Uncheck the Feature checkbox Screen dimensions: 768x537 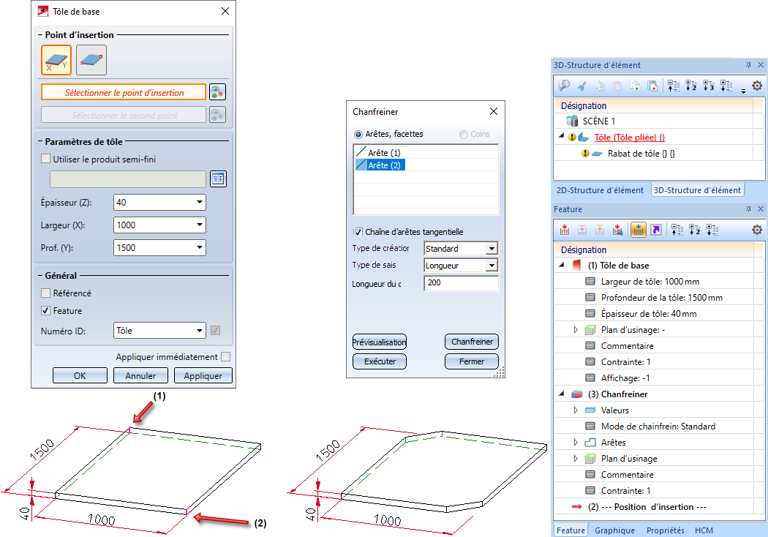[46, 311]
